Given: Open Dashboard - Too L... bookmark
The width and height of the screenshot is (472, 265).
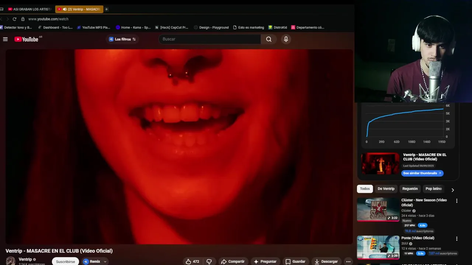Looking at the screenshot, I should coord(55,27).
